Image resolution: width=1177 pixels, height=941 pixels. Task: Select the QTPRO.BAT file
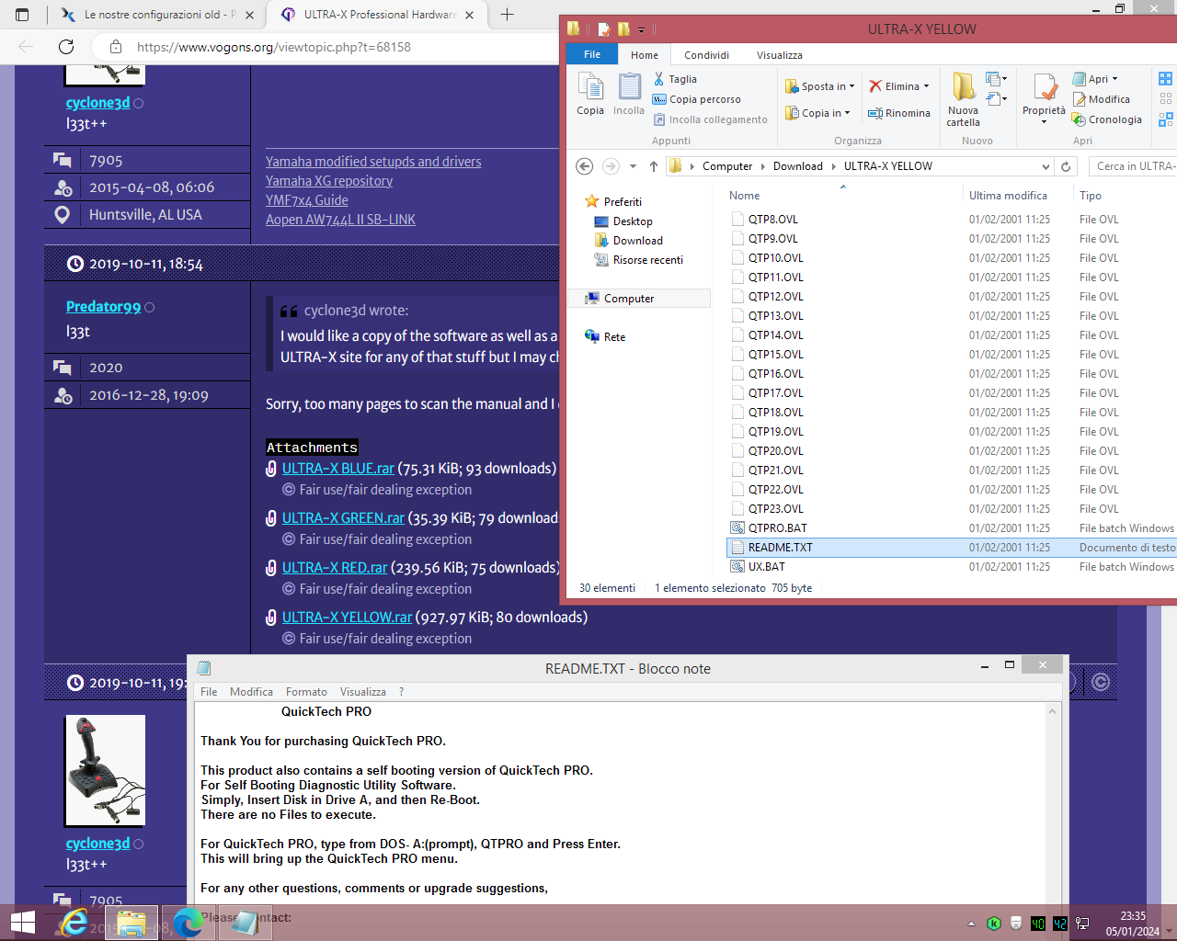pyautogui.click(x=777, y=528)
